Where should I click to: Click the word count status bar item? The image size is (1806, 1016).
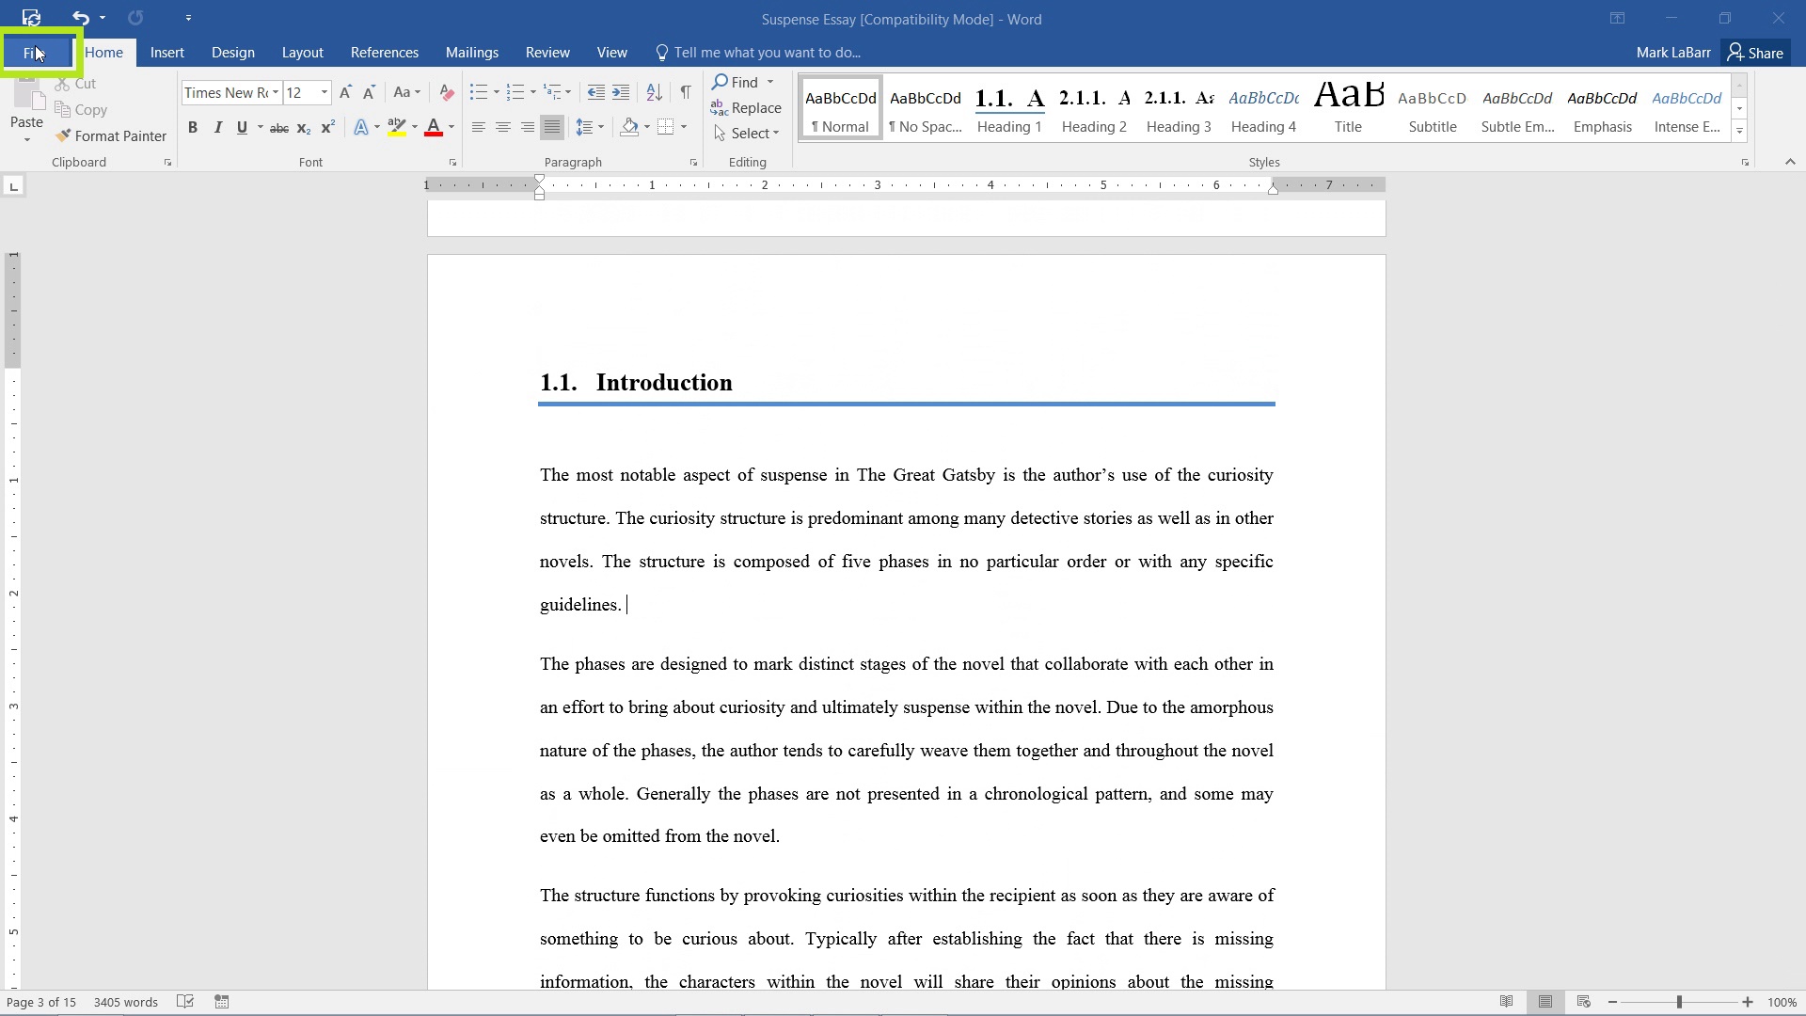(x=125, y=1002)
